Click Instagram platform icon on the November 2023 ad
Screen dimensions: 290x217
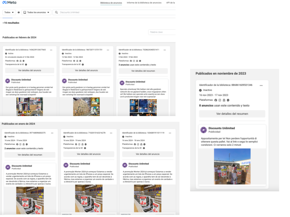tap(220, 100)
